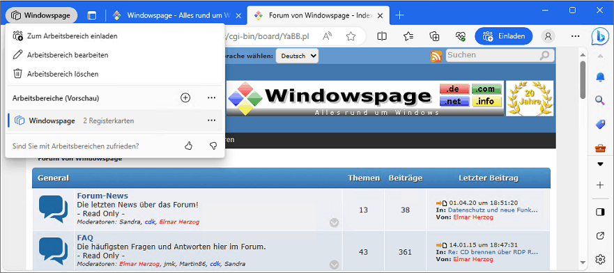Click the Windowspage workspace button
614x273 pixels.
pyautogui.click(x=42, y=15)
